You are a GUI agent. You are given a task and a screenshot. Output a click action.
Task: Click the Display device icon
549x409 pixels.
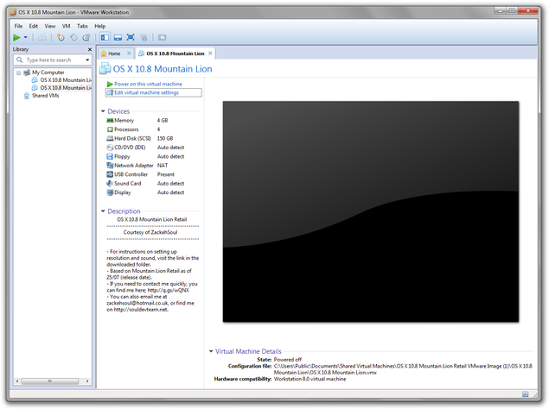[110, 192]
